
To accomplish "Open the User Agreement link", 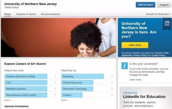I will pos(145,54).
